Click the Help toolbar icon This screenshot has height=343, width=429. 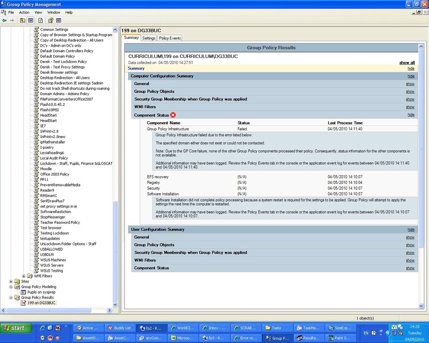[51, 21]
